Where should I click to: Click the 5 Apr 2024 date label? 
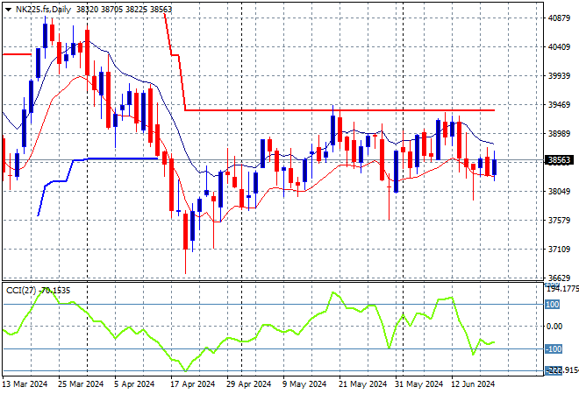(x=134, y=384)
